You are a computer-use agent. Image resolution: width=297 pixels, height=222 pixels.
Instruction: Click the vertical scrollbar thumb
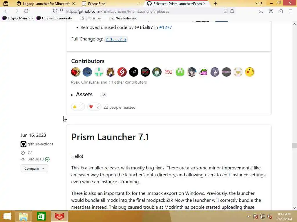point(294,146)
